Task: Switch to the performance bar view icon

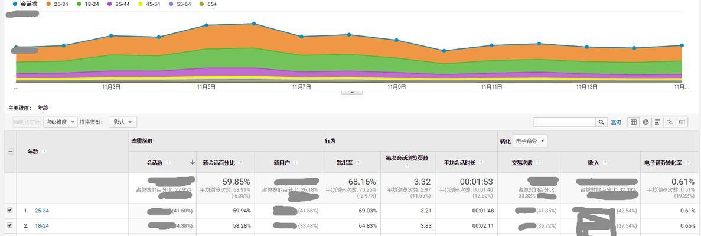Action: click(x=658, y=122)
